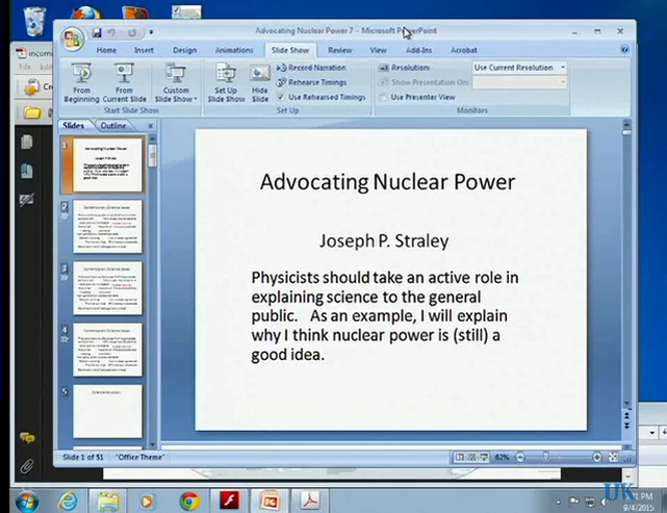Toggle Use Rehearsed Timings checkbox
Image resolution: width=667 pixels, height=513 pixels.
coord(280,97)
